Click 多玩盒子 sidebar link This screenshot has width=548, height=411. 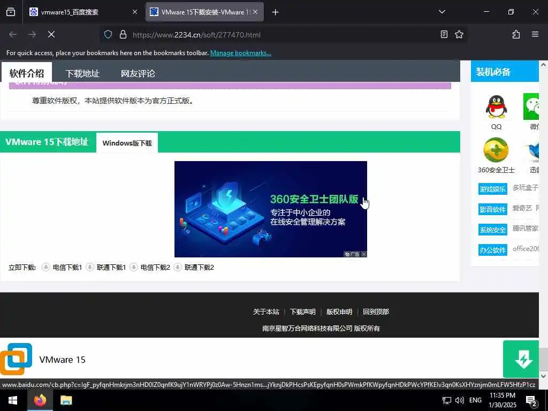pyautogui.click(x=526, y=188)
